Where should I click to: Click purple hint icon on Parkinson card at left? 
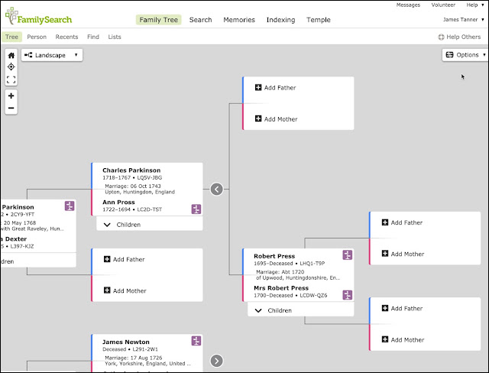[70, 206]
